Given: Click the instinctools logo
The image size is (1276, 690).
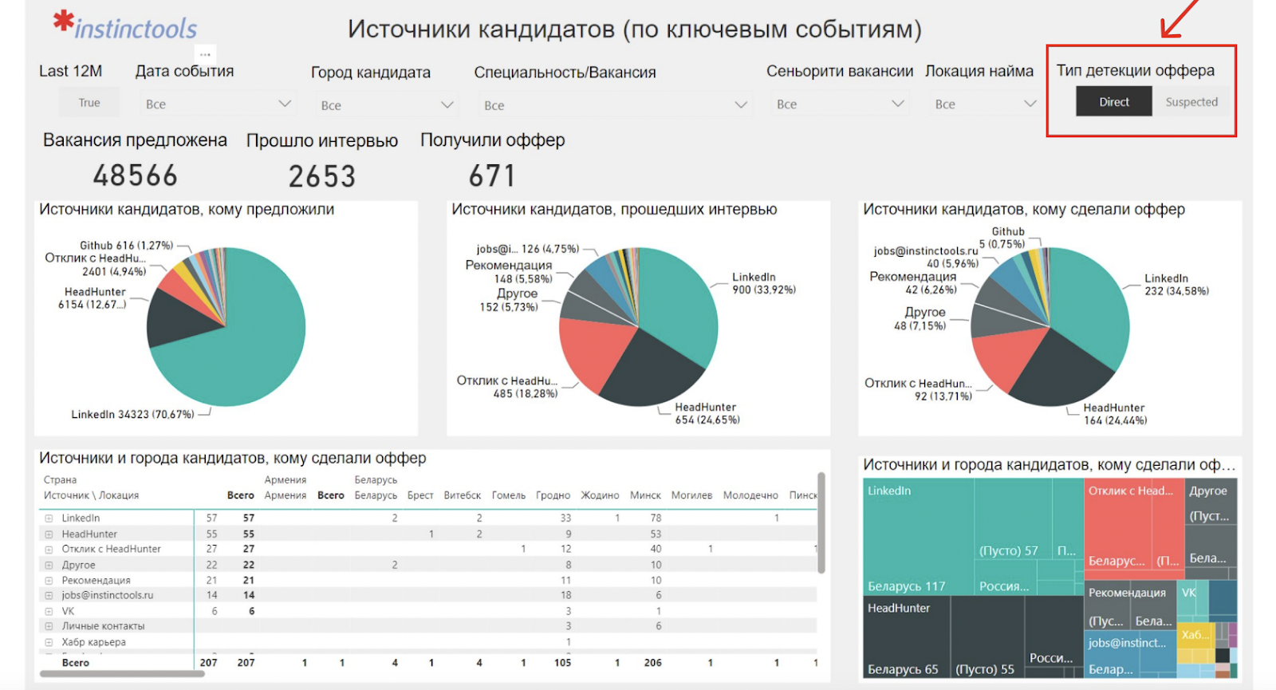Looking at the screenshot, I should click(125, 26).
